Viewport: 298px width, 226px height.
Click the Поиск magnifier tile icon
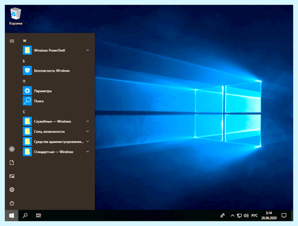coord(27,101)
